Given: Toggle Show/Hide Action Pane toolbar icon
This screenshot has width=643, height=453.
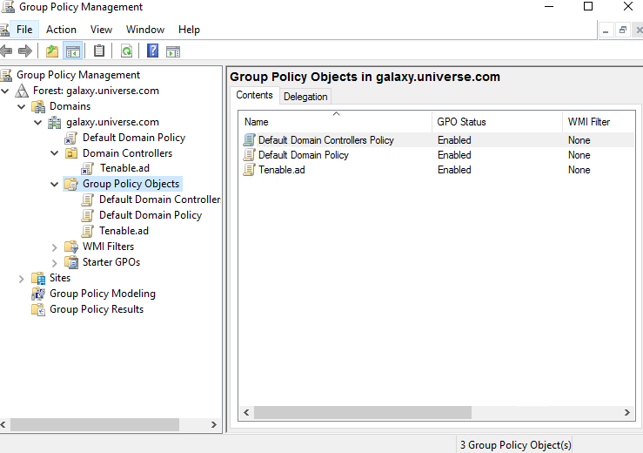Looking at the screenshot, I should point(172,51).
